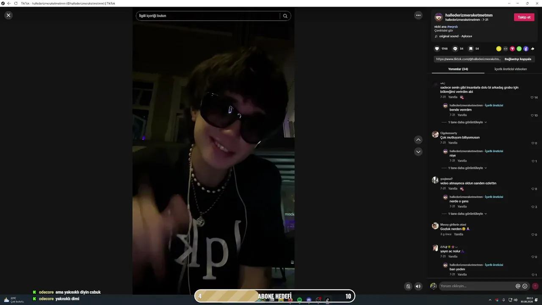Open original sound - Aylora link
542x305 pixels.
456,36
